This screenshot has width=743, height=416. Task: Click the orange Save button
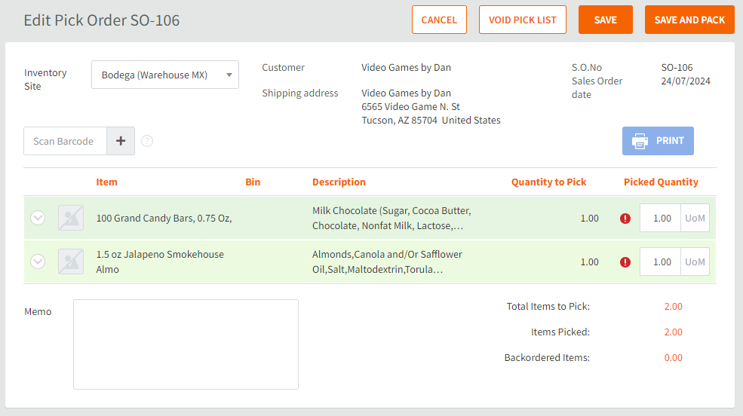[605, 20]
